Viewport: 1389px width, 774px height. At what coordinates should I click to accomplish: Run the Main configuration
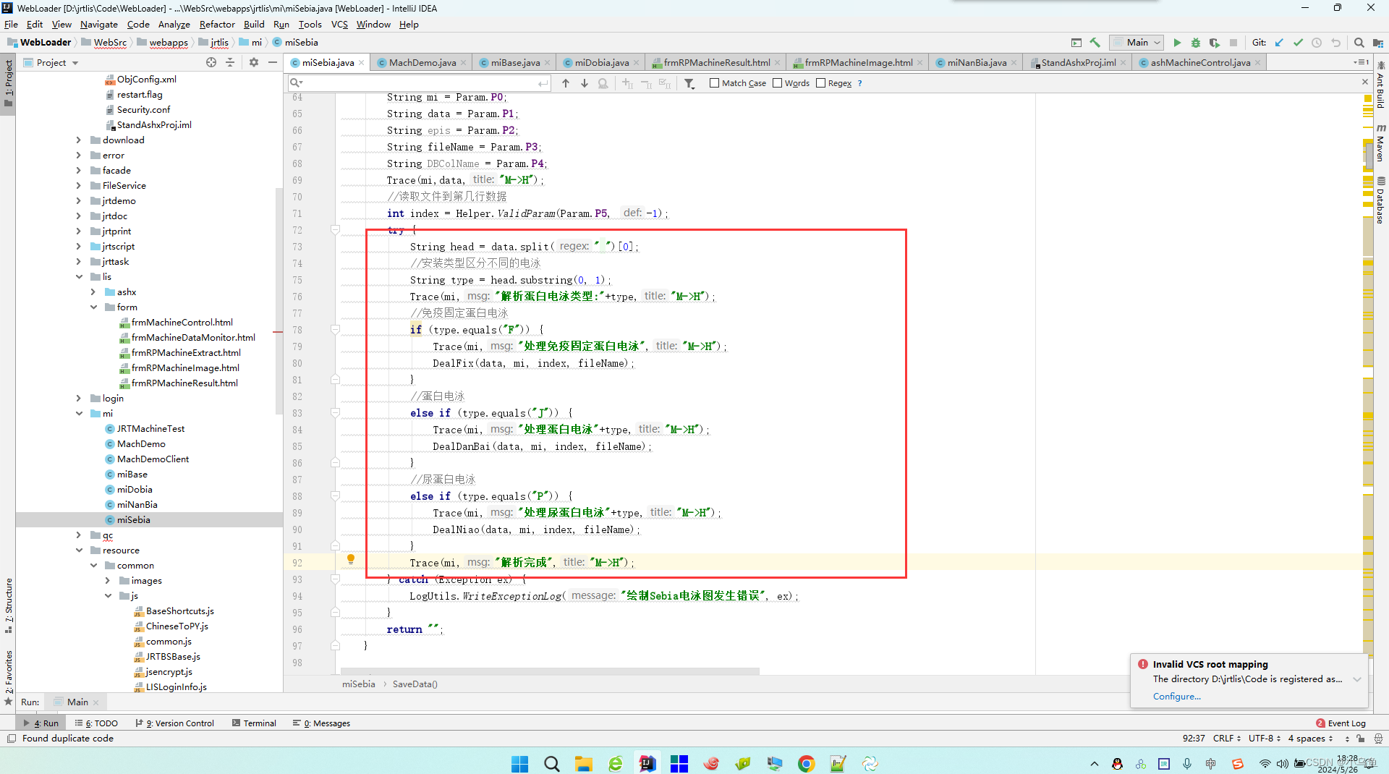[1177, 43]
